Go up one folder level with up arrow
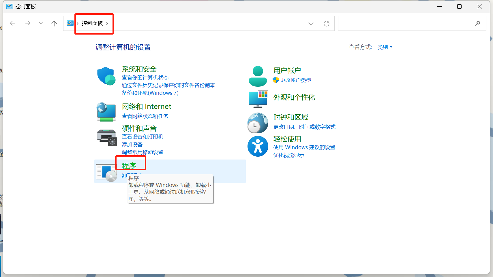 tap(54, 24)
